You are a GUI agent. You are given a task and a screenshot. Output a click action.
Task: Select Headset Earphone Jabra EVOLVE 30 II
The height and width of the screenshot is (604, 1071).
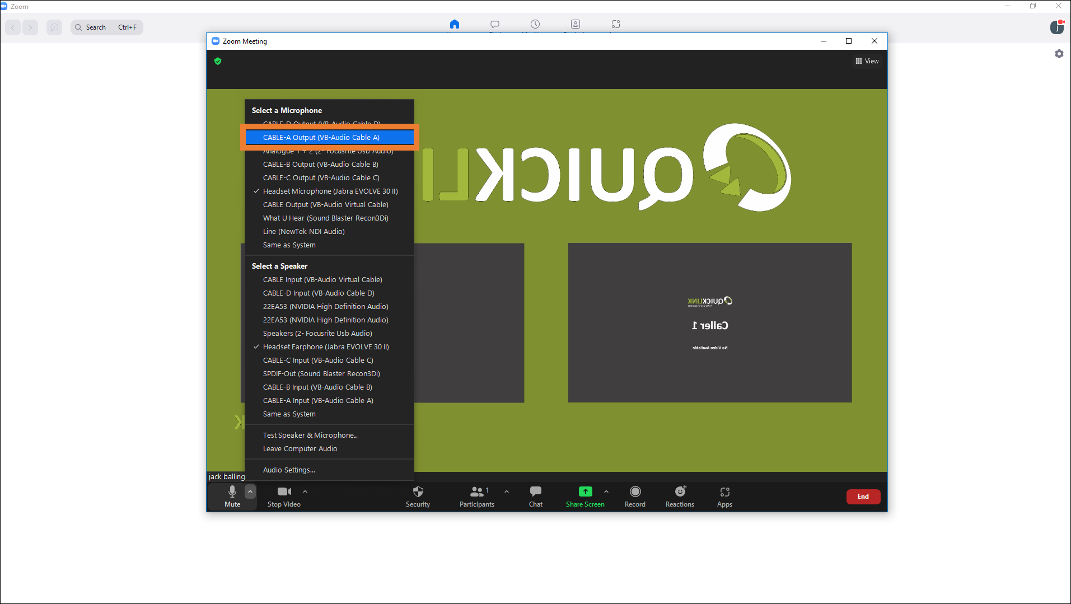tap(329, 347)
